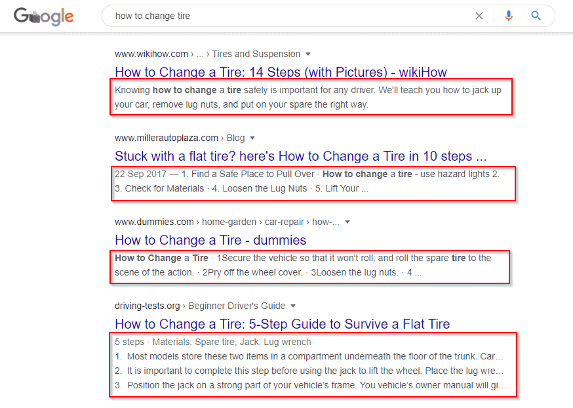Open "How to Change a Tire - dummies" result
The image size is (573, 408).
(x=210, y=240)
